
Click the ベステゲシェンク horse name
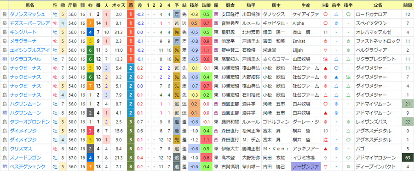point(28,166)
